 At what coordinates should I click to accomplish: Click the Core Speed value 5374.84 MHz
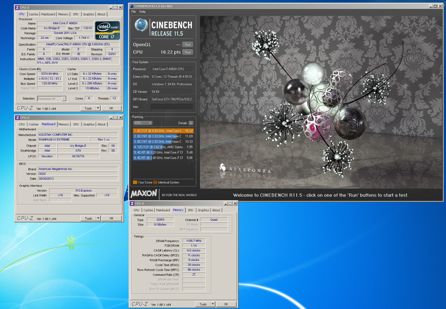click(x=50, y=74)
